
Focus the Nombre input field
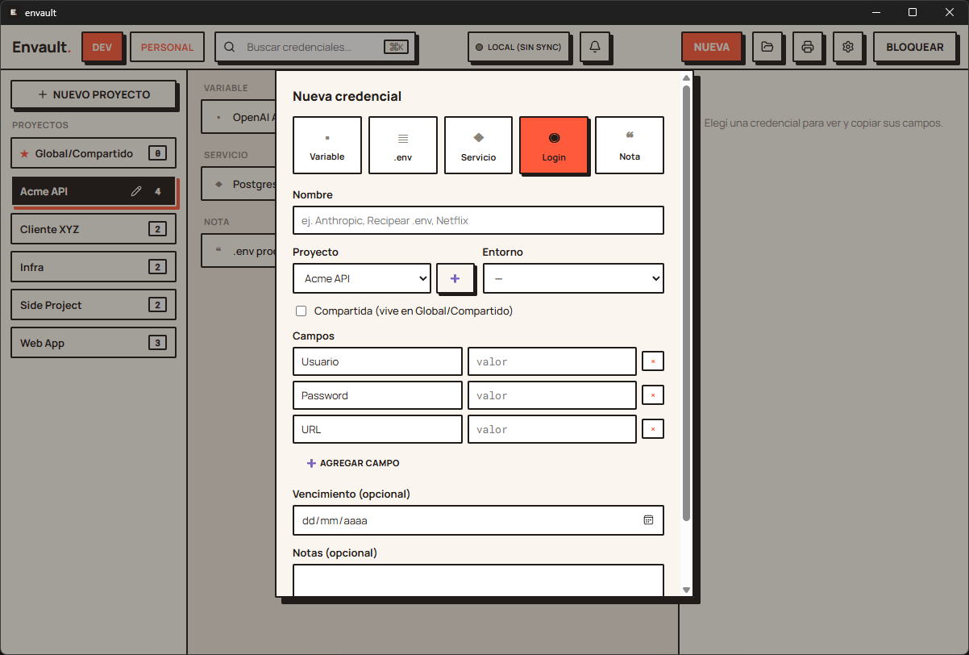478,220
